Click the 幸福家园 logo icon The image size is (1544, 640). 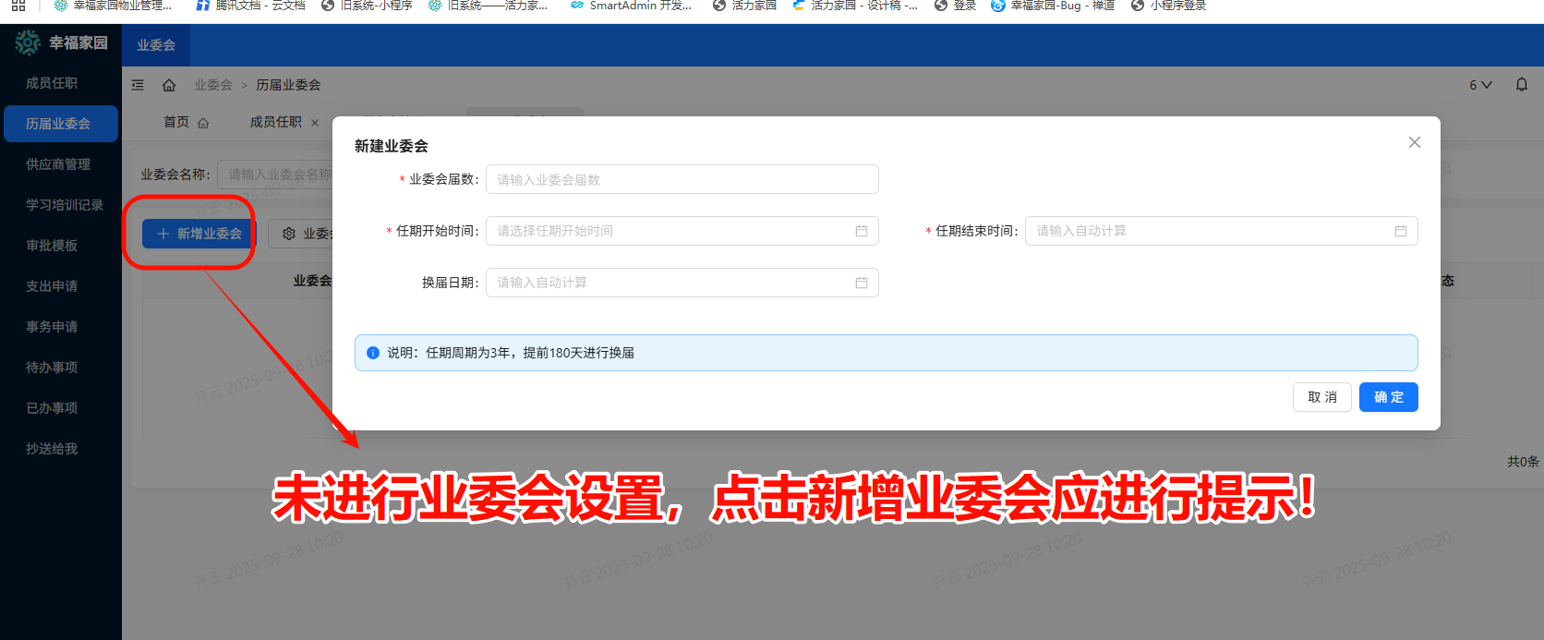click(x=28, y=42)
